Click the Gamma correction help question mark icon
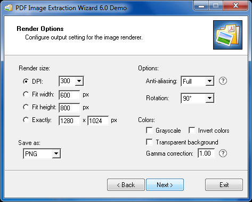This screenshot has width=252, height=202. pos(223,153)
